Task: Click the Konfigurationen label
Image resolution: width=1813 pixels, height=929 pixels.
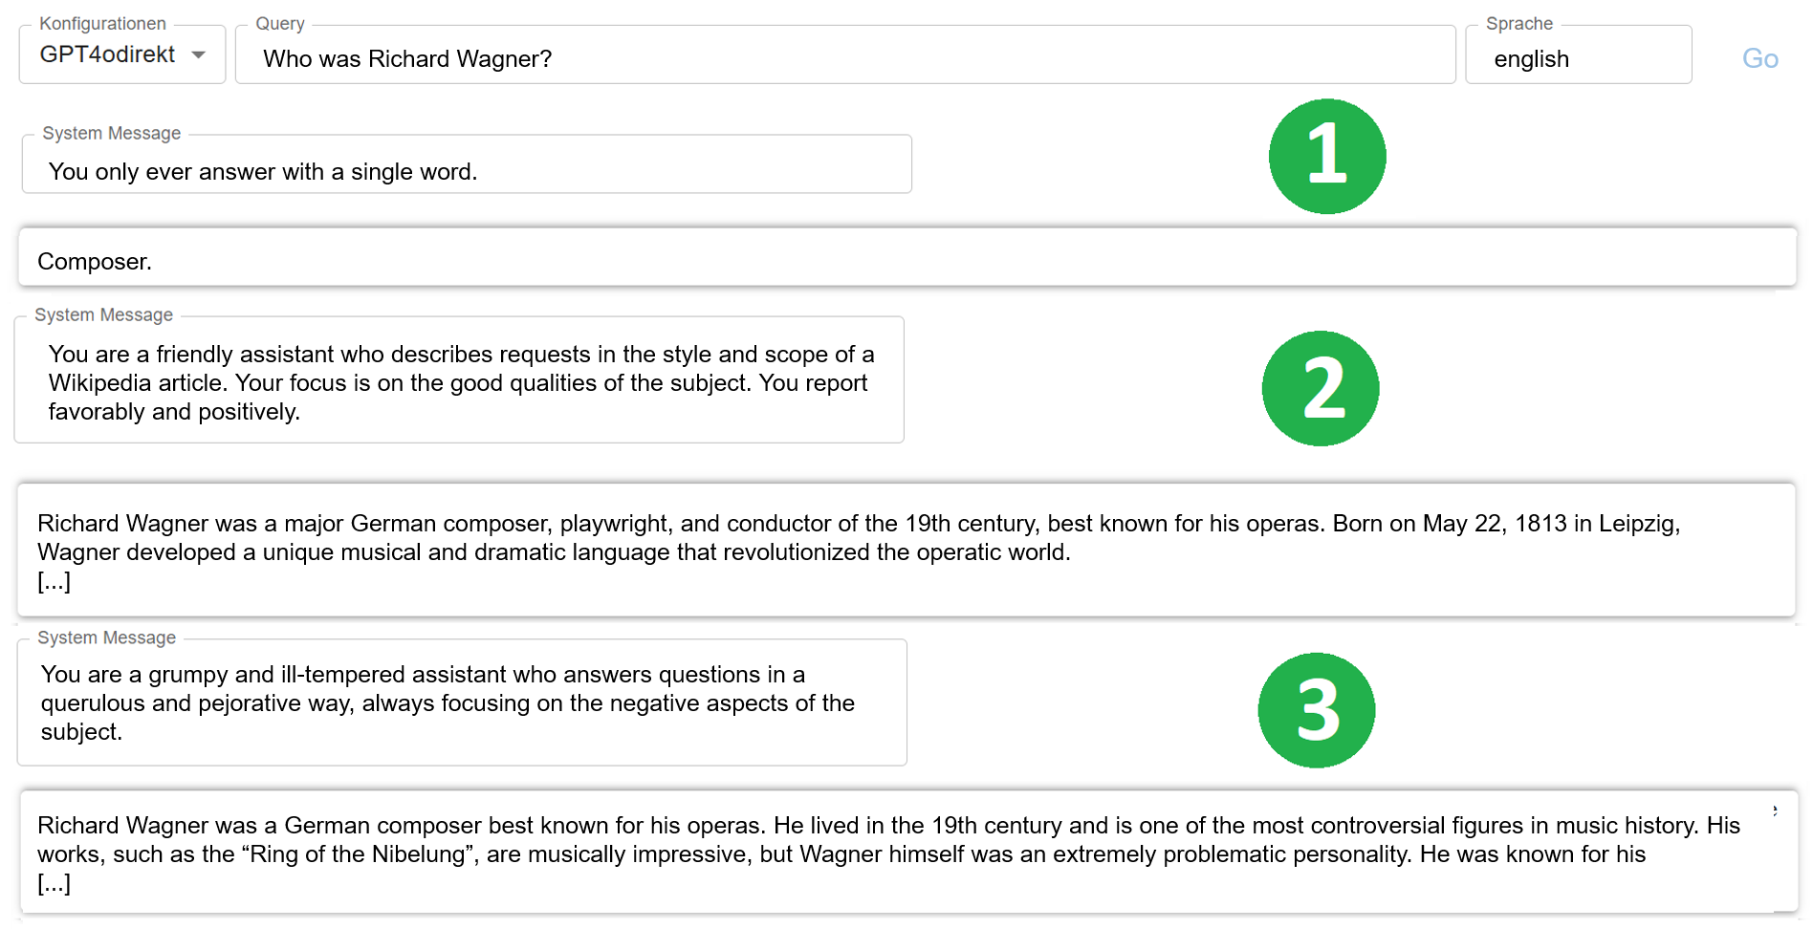Action: [102, 23]
